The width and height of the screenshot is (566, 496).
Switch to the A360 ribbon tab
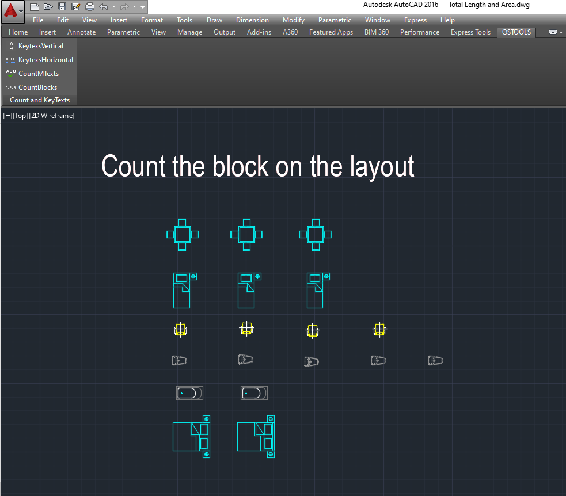(290, 32)
